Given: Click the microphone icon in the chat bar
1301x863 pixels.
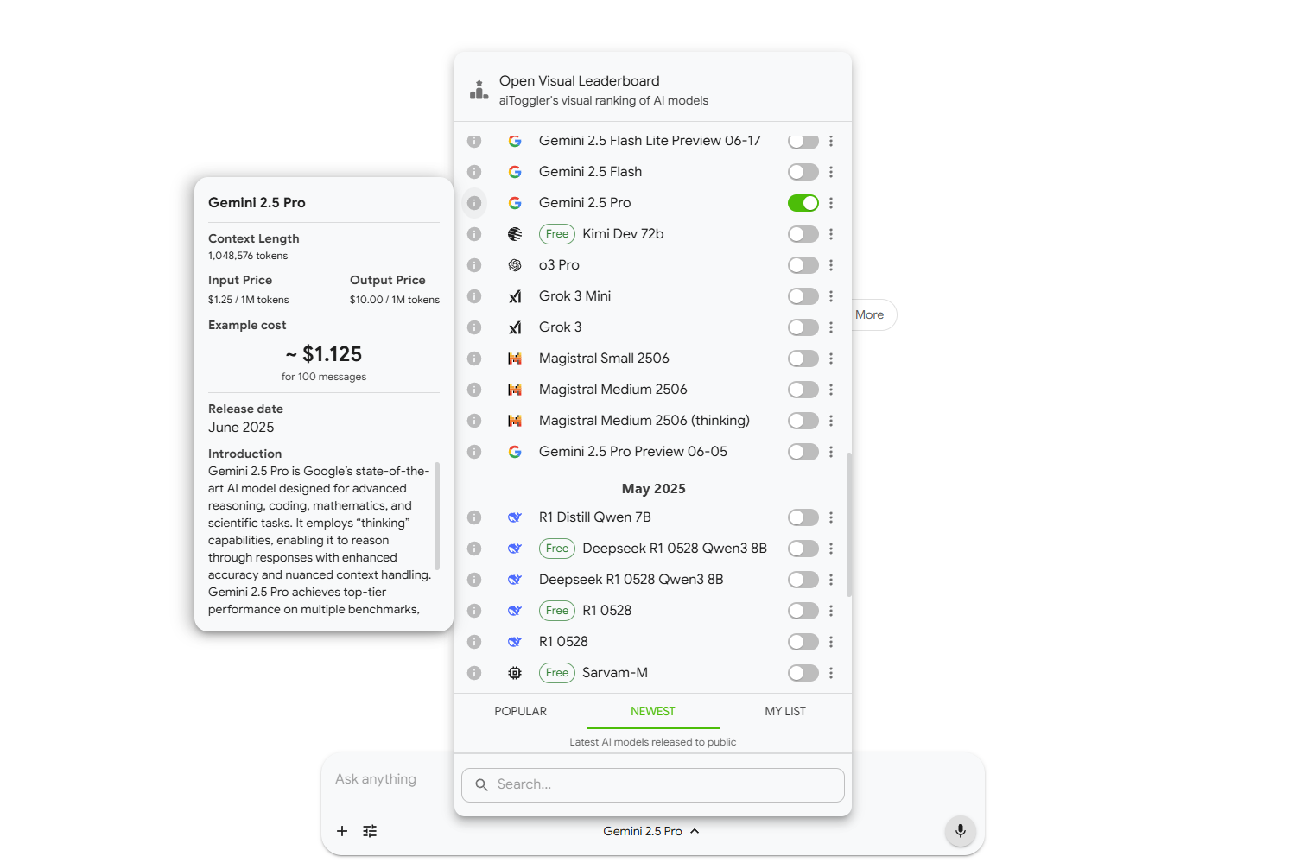Looking at the screenshot, I should pos(960,831).
